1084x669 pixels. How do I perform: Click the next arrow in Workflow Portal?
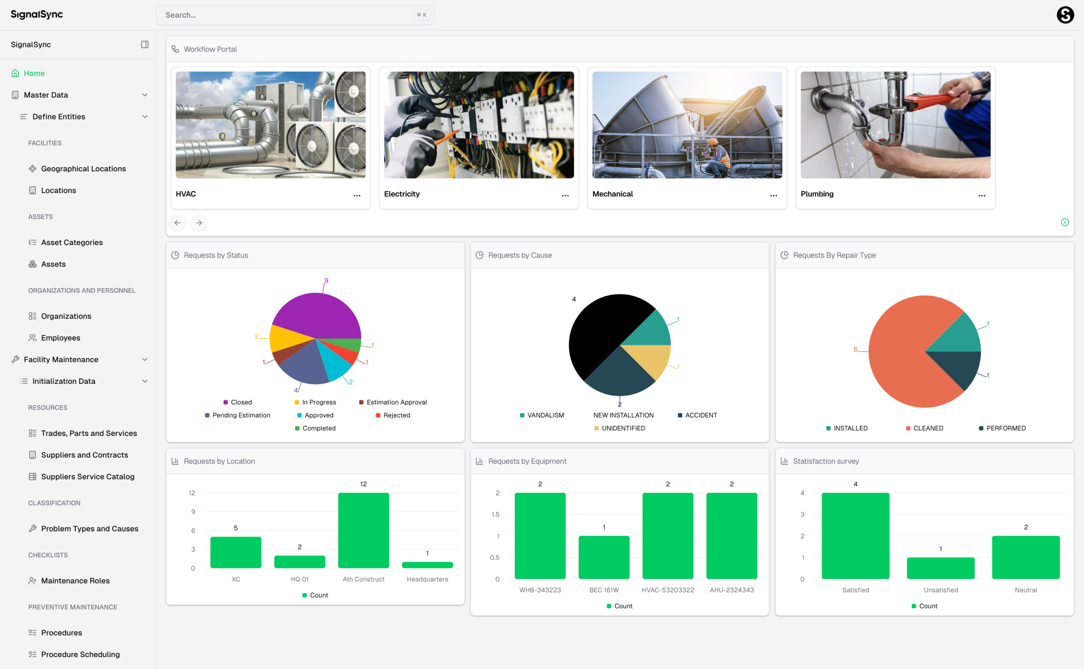[199, 223]
